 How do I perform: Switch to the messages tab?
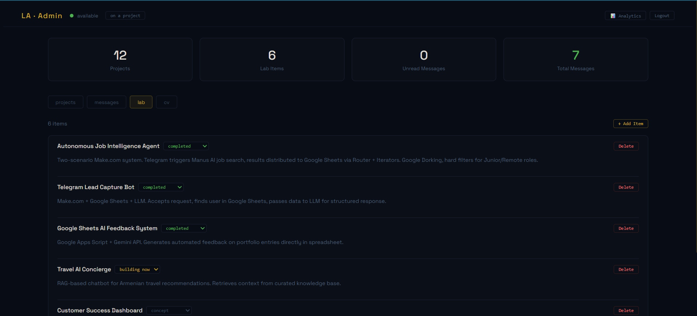point(106,102)
